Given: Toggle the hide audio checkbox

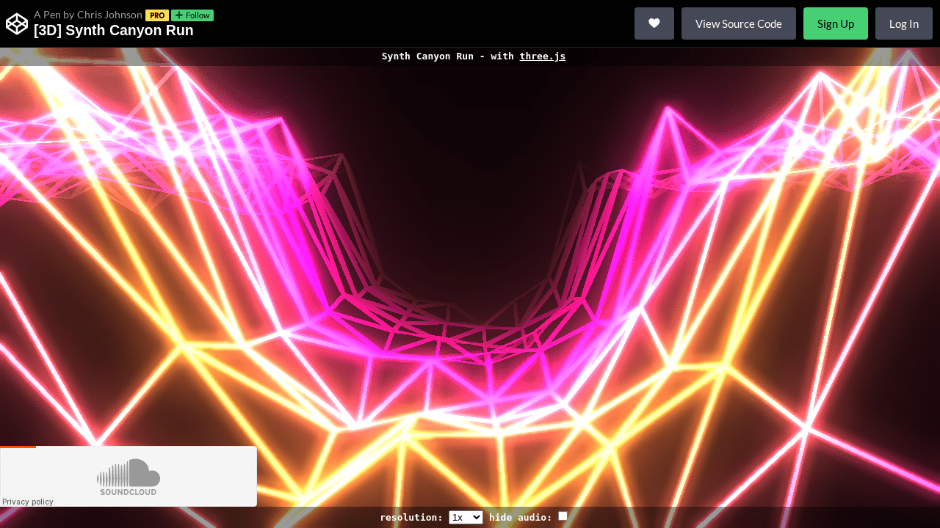Looking at the screenshot, I should pyautogui.click(x=563, y=516).
